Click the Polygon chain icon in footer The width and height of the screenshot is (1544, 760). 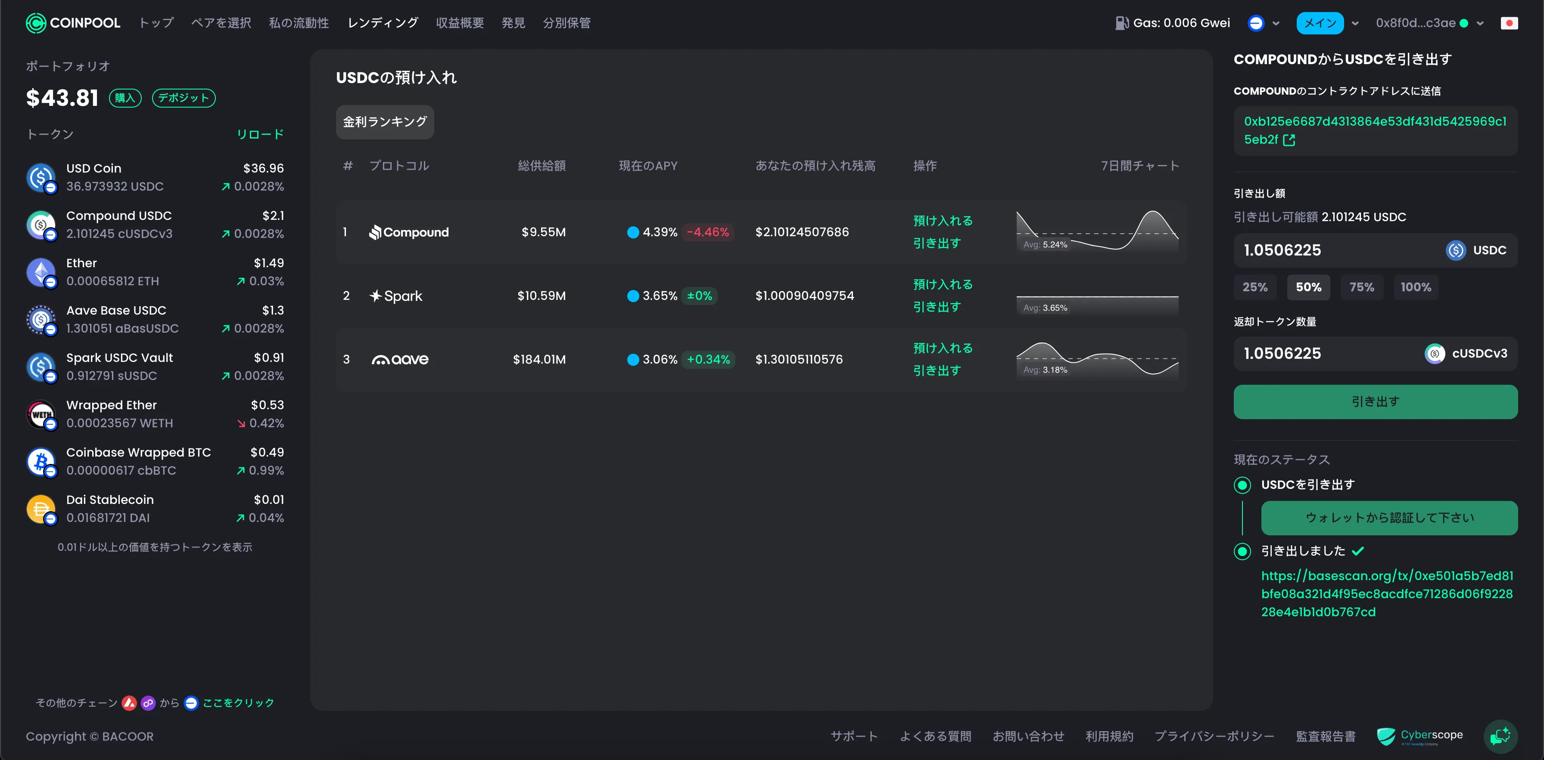(148, 703)
